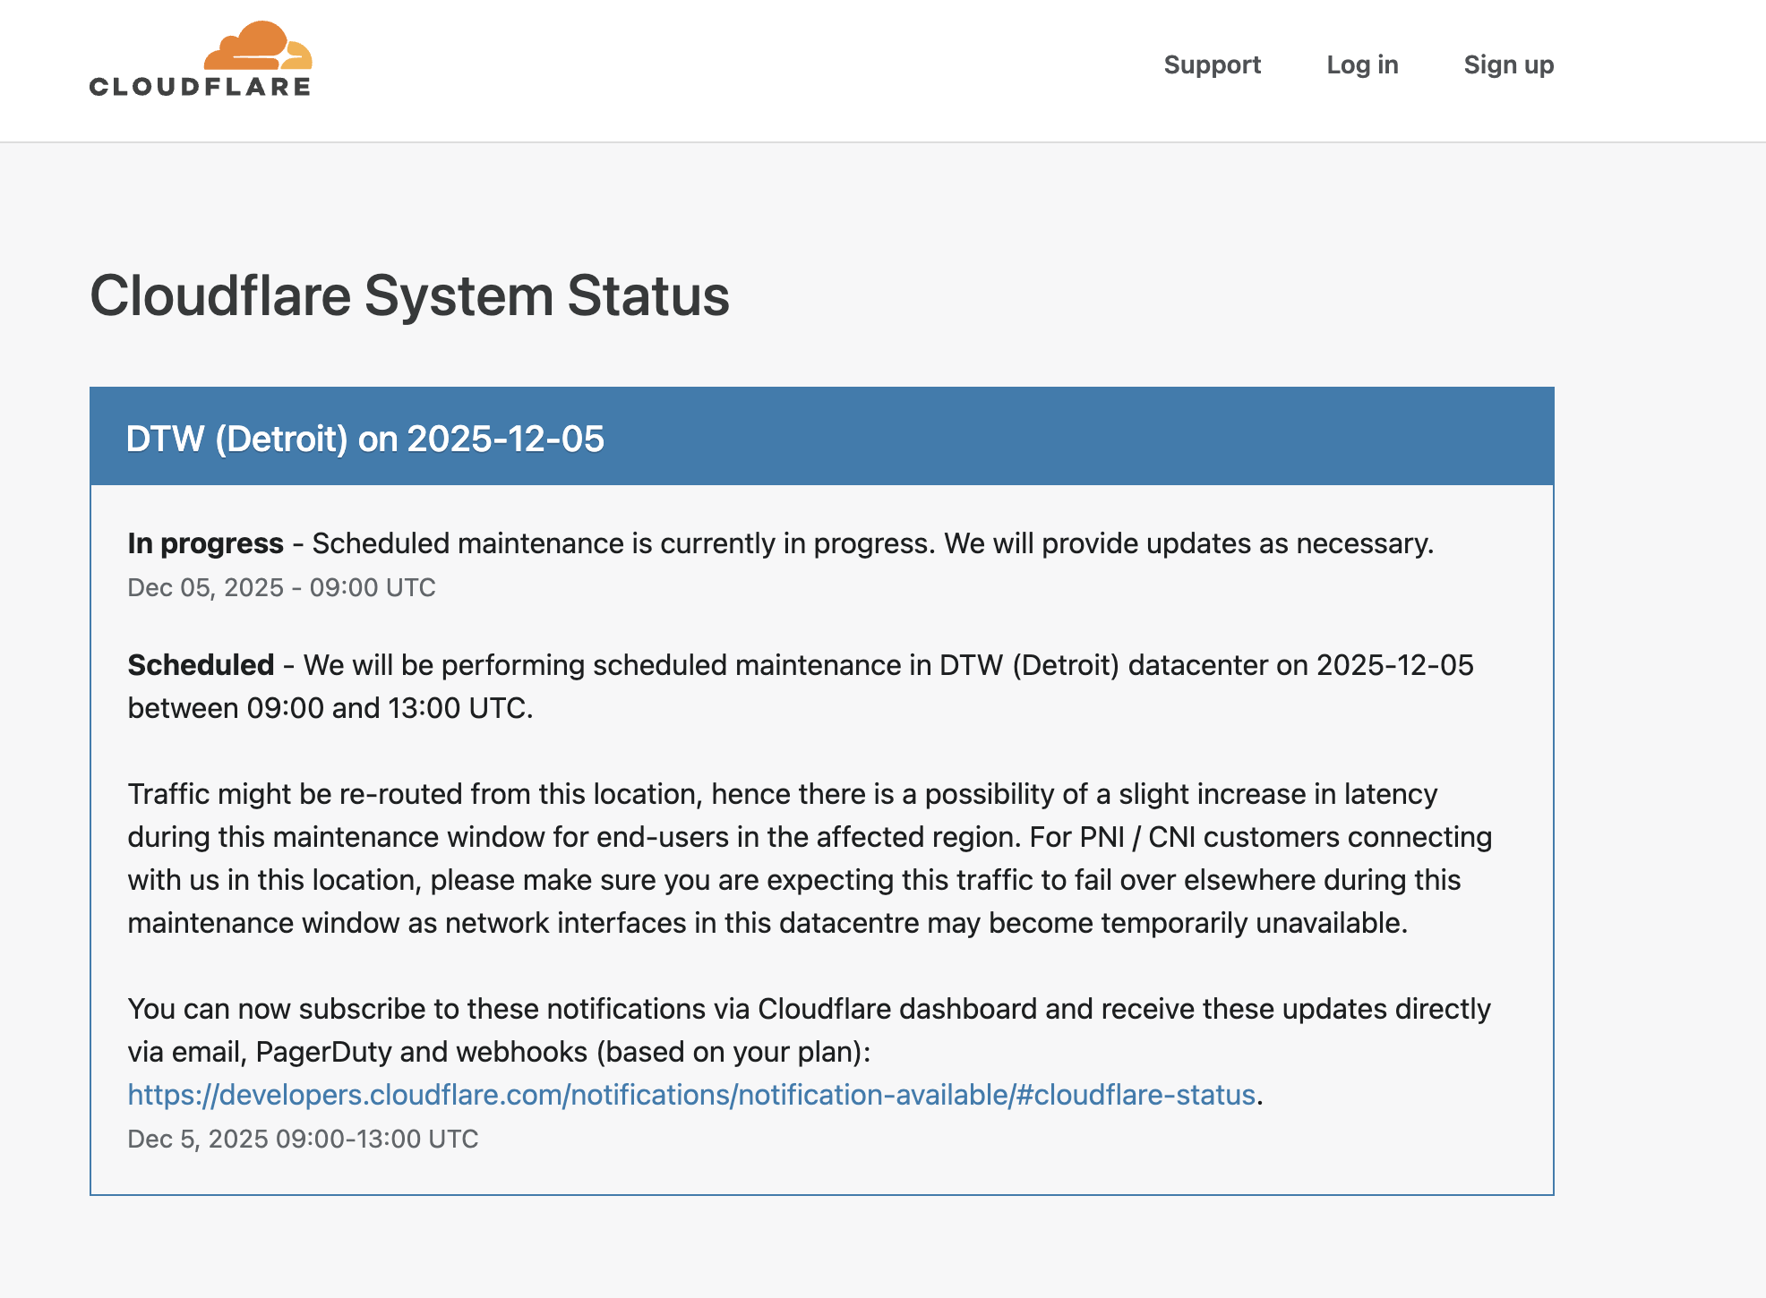Click the line starting with You can now subscribe
1766x1298 pixels.
click(x=808, y=1009)
